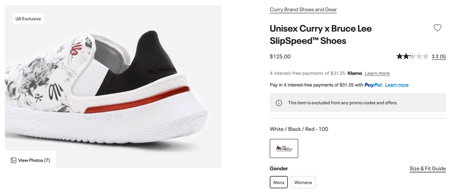Viewport: 458px width, 194px height.
Task: Click the promo codes exclusion notice
Action: click(343, 103)
